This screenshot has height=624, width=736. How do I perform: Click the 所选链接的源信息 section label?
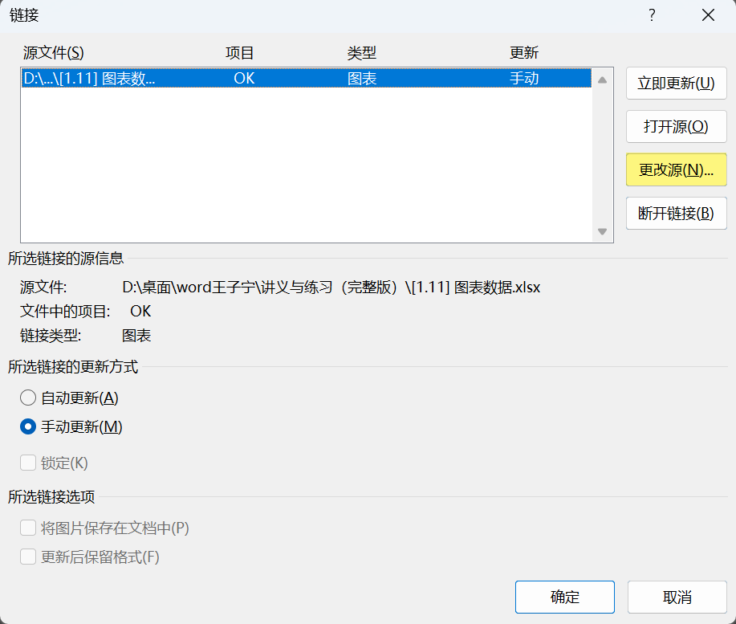pos(66,259)
